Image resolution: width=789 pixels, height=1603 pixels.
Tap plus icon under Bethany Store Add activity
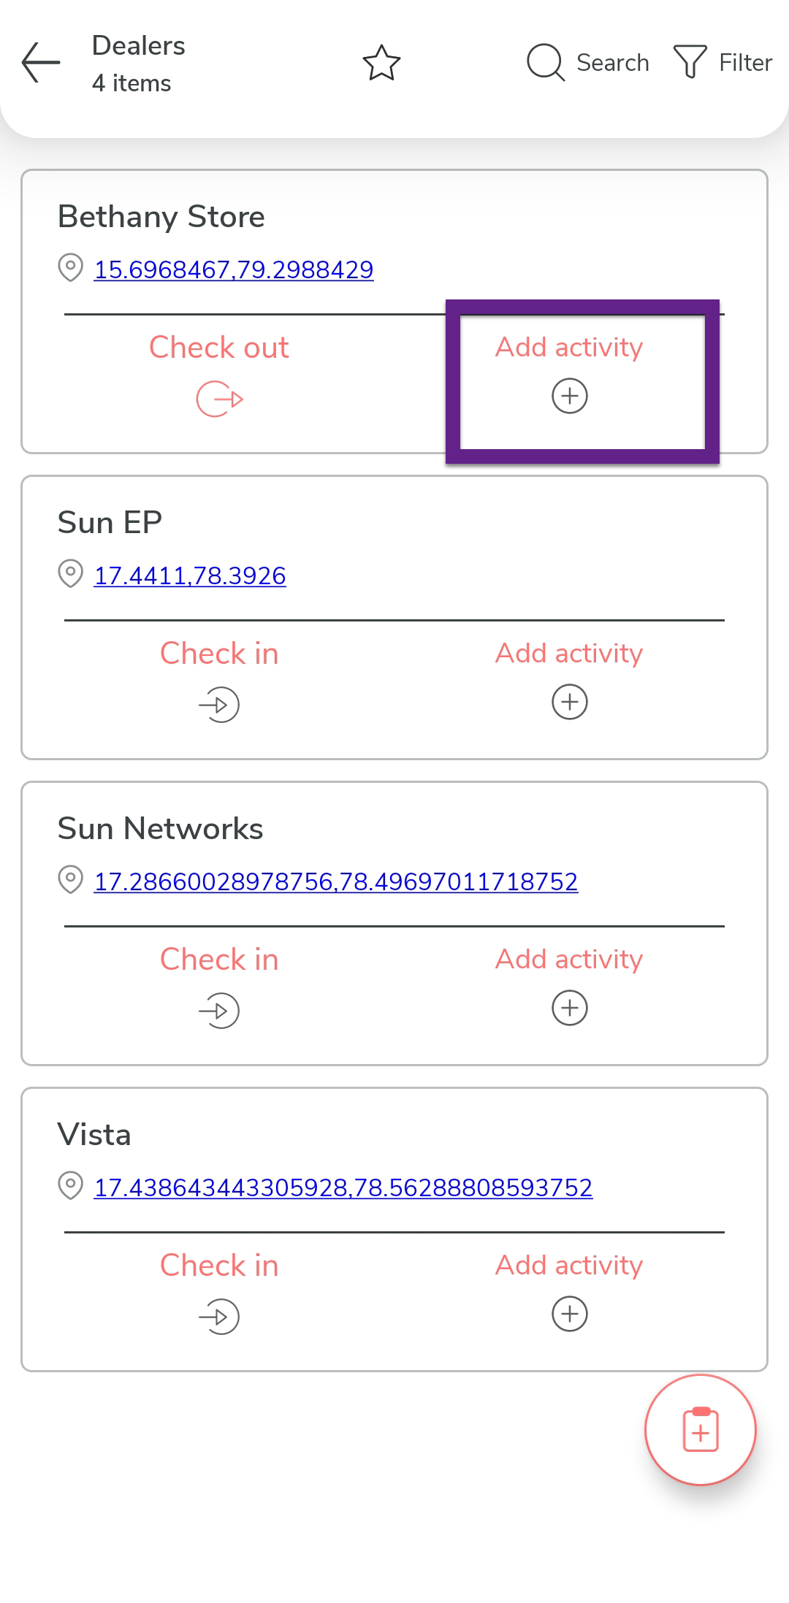click(x=570, y=396)
